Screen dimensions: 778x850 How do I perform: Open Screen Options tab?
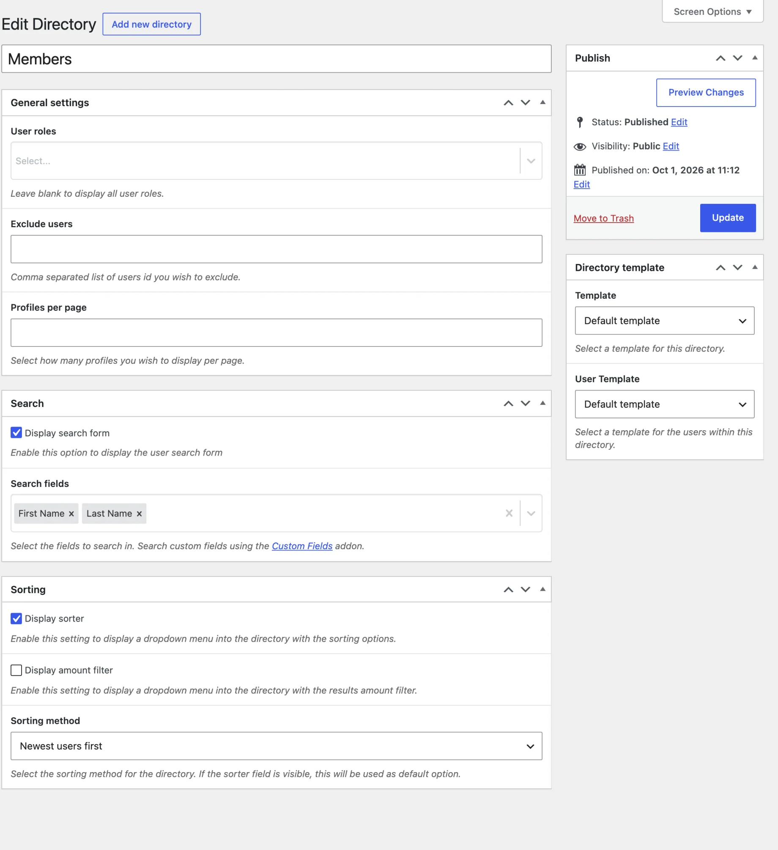pos(713,11)
